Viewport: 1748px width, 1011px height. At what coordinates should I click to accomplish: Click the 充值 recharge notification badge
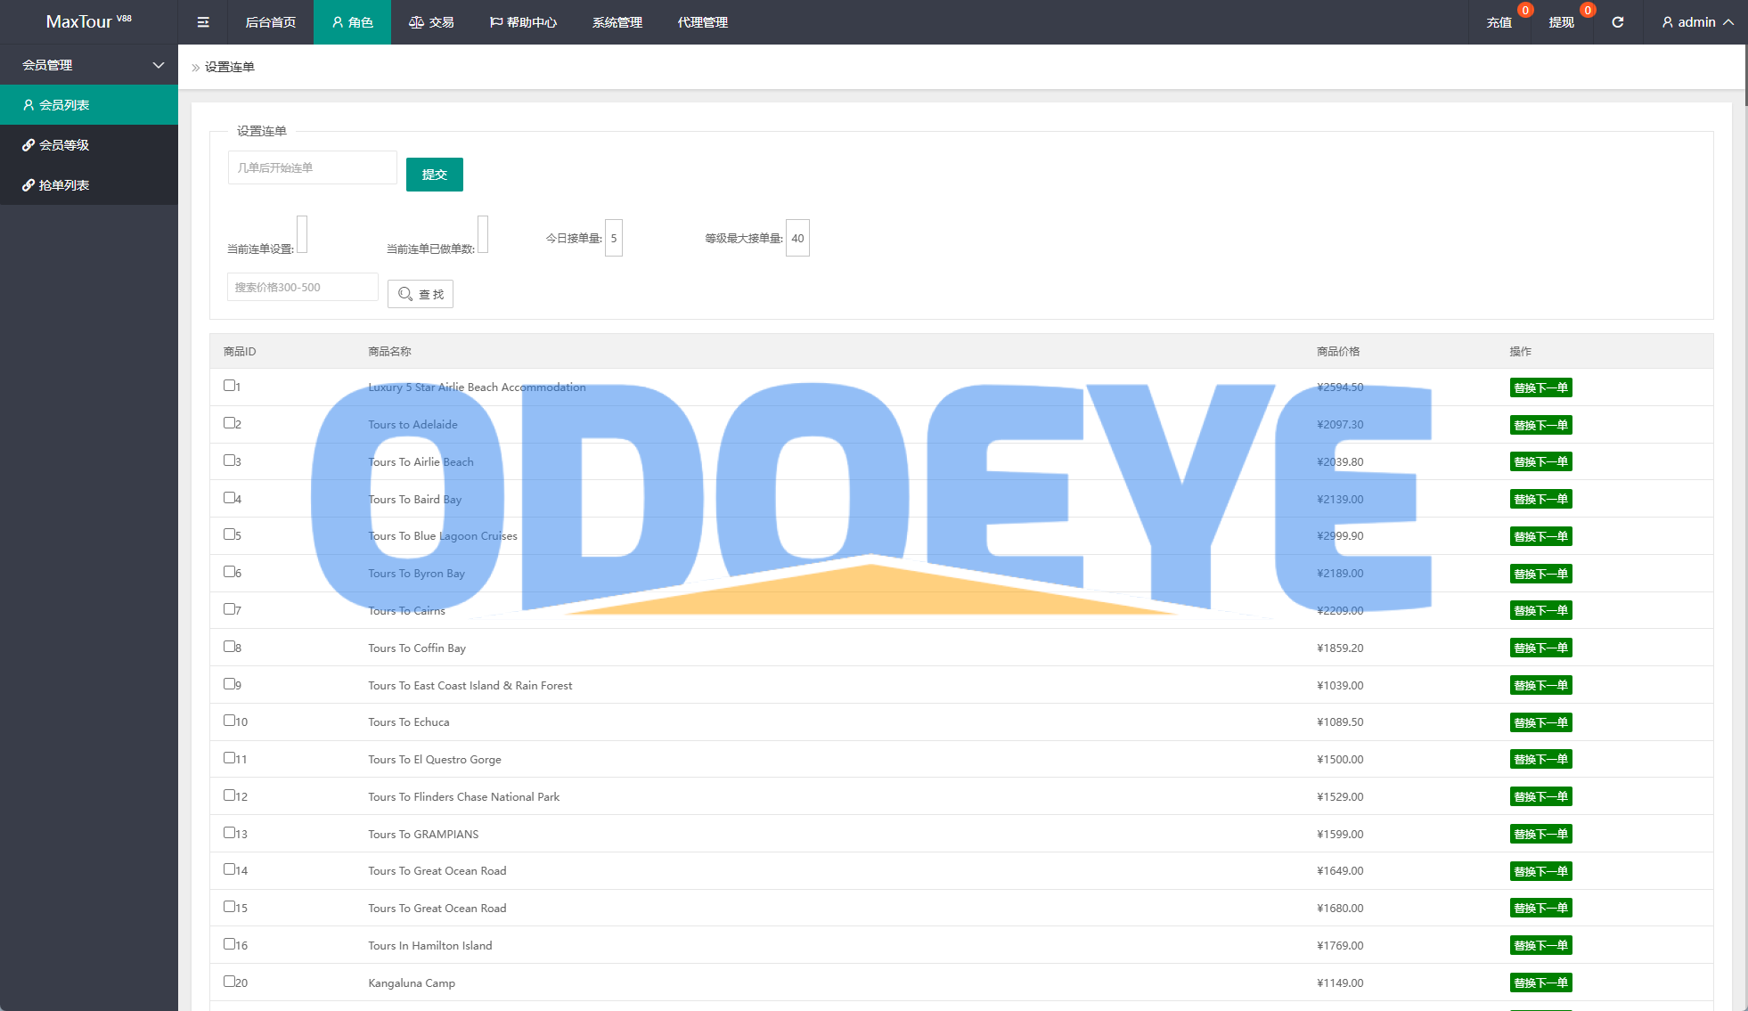1525,11
